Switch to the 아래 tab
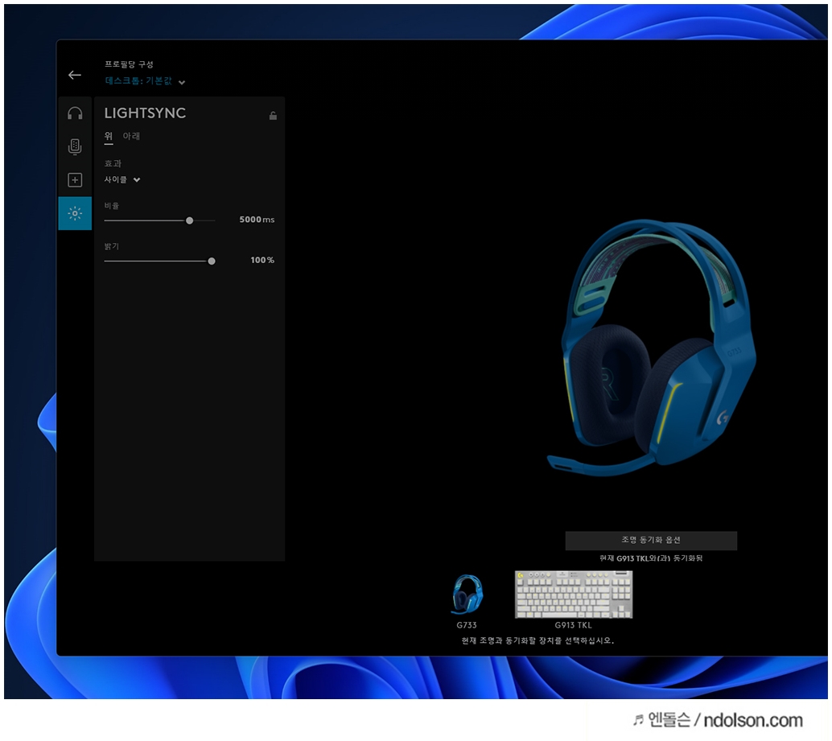The width and height of the screenshot is (832, 741). pos(131,136)
